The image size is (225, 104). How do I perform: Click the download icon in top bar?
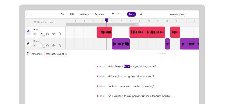coord(147,14)
